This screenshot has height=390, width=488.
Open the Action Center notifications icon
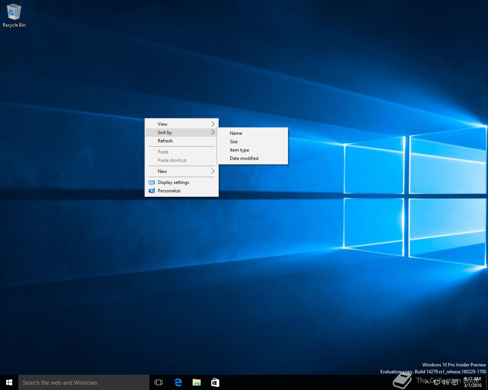[x=455, y=383]
